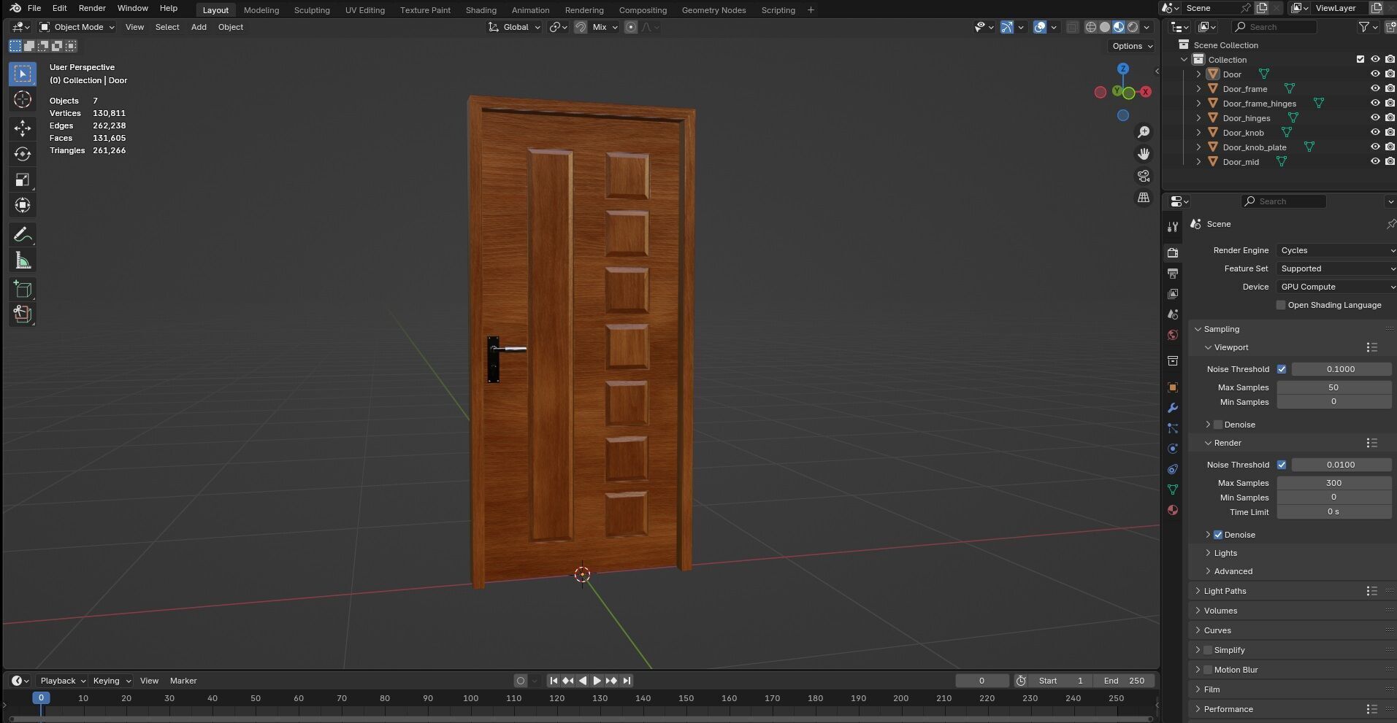
Task: Click the End frame field
Action: coord(1124,681)
